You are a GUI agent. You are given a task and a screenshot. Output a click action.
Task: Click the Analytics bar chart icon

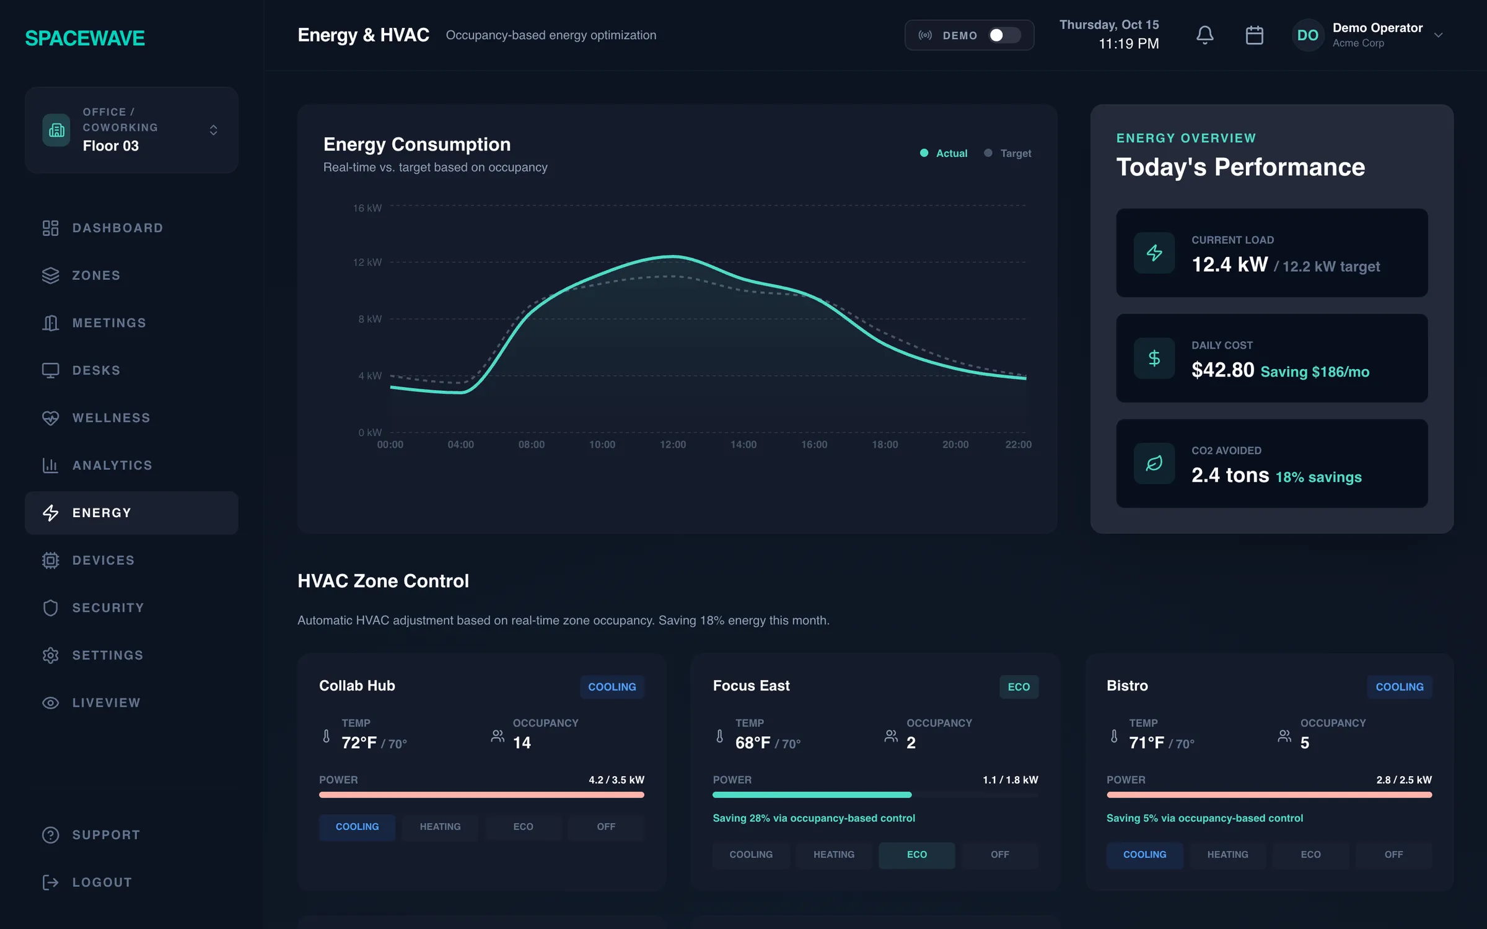(50, 465)
